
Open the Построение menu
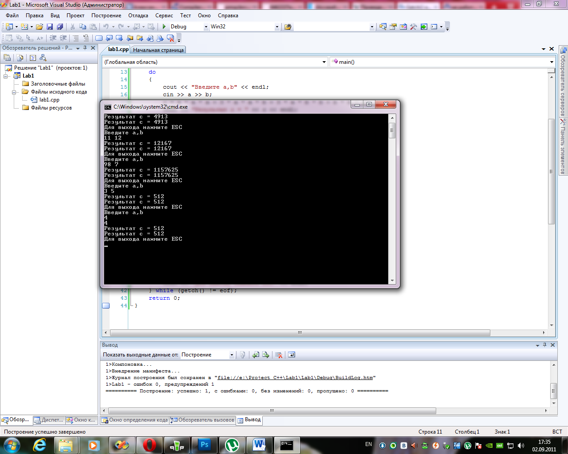point(106,16)
